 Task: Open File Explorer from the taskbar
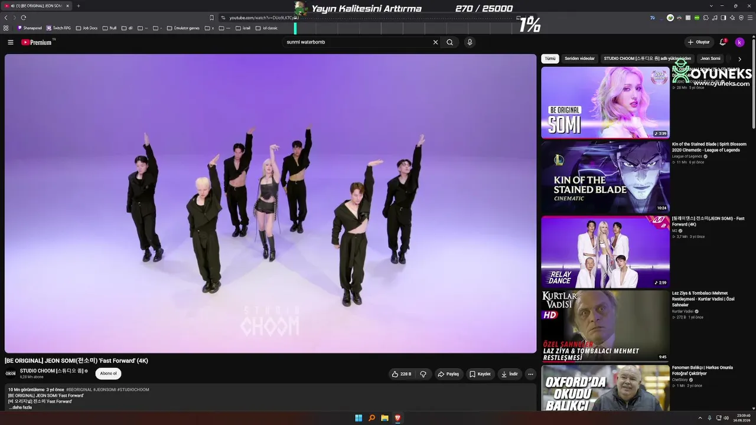pyautogui.click(x=384, y=418)
